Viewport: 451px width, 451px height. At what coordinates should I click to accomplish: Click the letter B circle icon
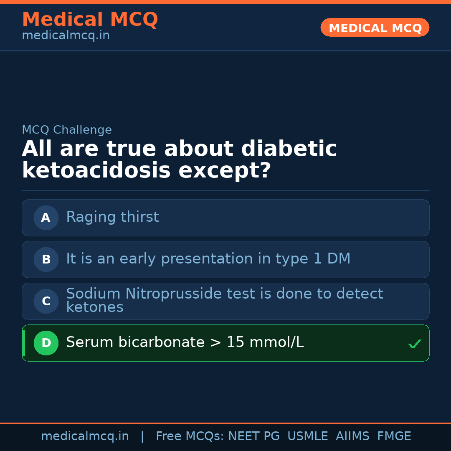click(46, 259)
